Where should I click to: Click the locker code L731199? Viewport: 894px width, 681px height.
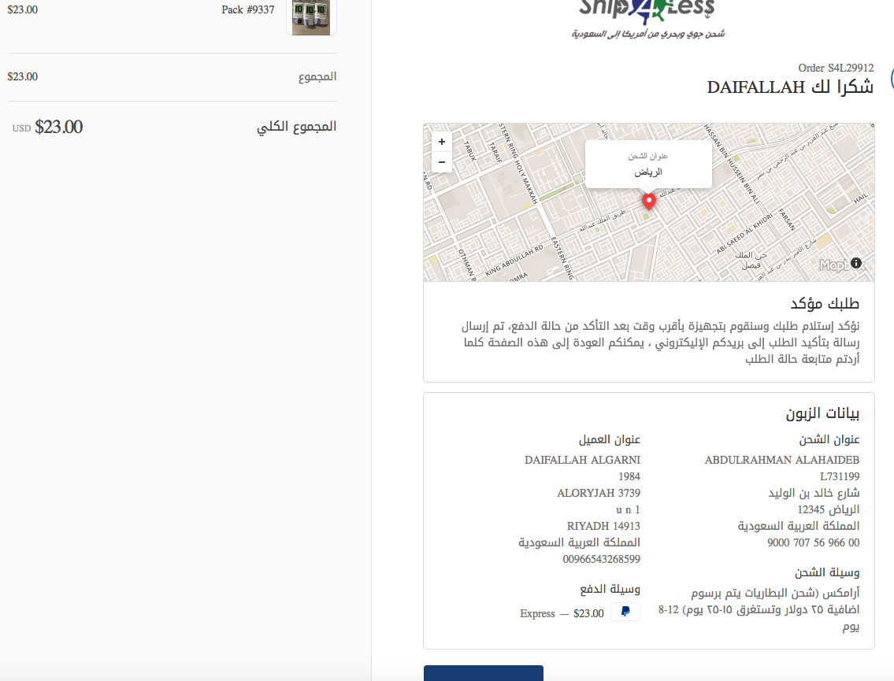click(x=839, y=476)
